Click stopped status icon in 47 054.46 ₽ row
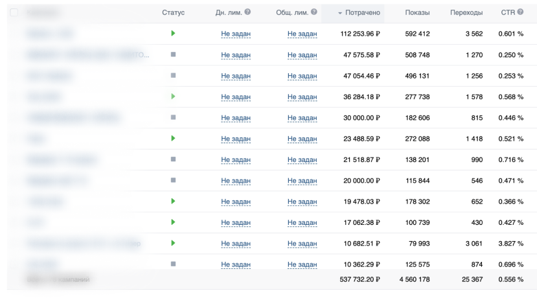This screenshot has height=302, width=537. 174,75
